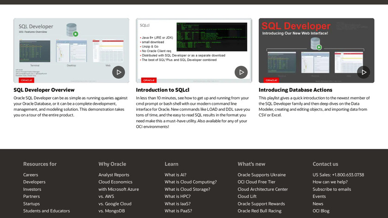Open Oracle Red Bull Racing link
This screenshot has height=218, width=388.
tap(259, 211)
